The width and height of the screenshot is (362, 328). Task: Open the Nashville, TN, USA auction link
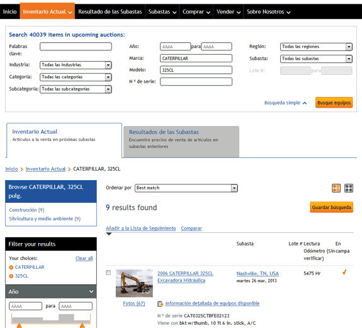pyautogui.click(x=257, y=273)
